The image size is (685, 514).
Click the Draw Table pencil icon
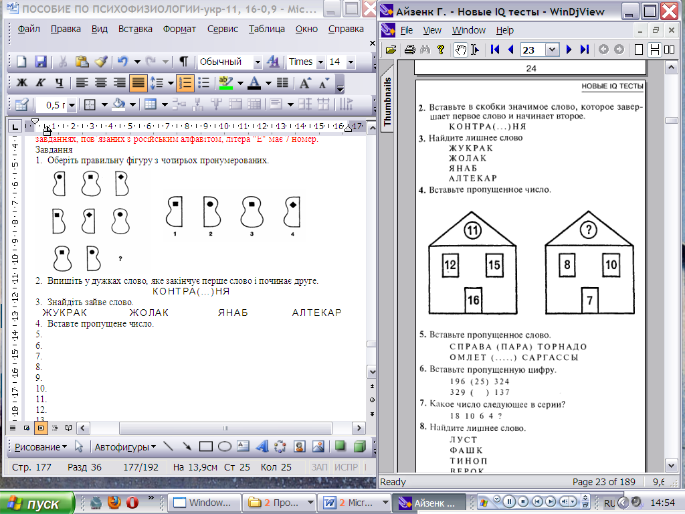click(x=21, y=104)
